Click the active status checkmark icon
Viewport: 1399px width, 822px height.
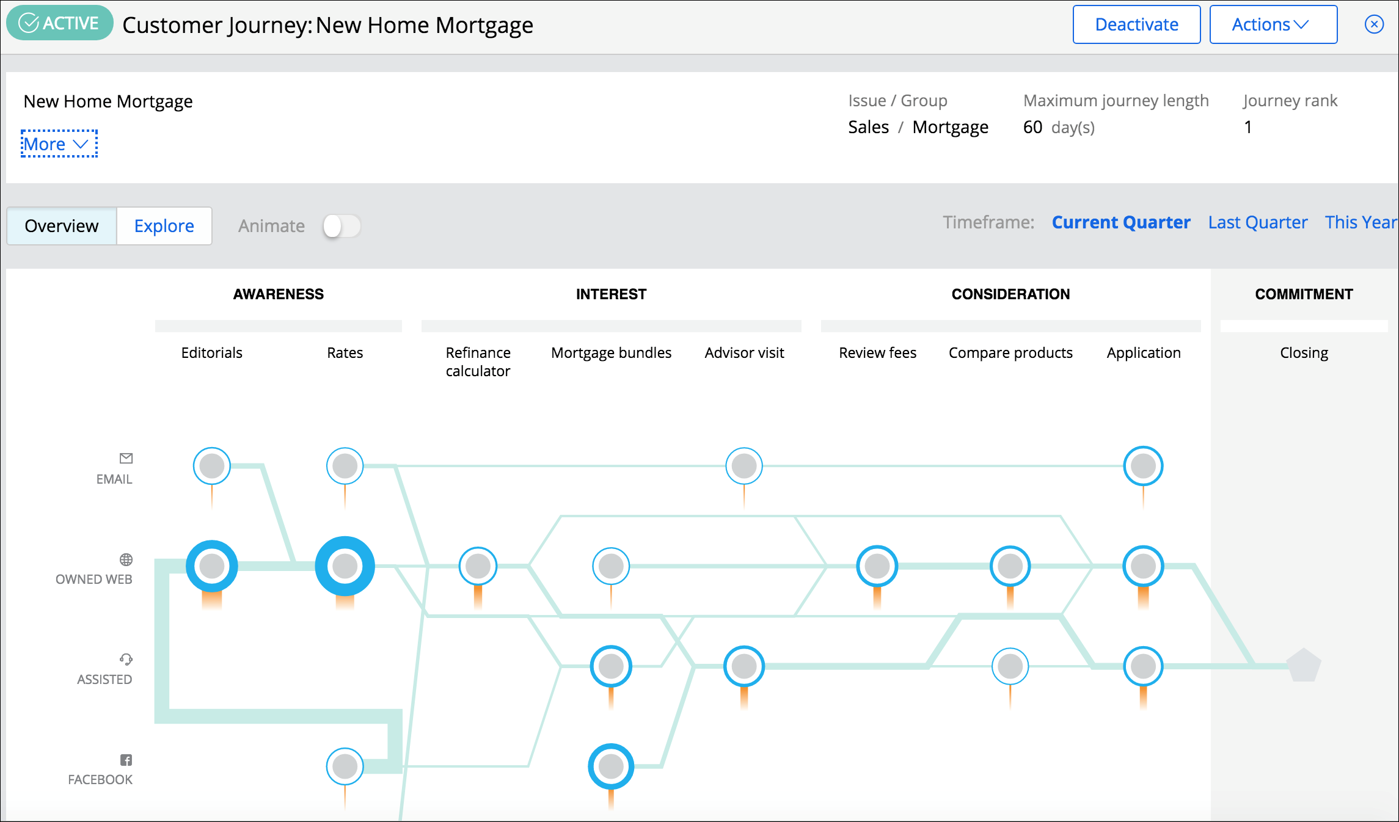26,24
